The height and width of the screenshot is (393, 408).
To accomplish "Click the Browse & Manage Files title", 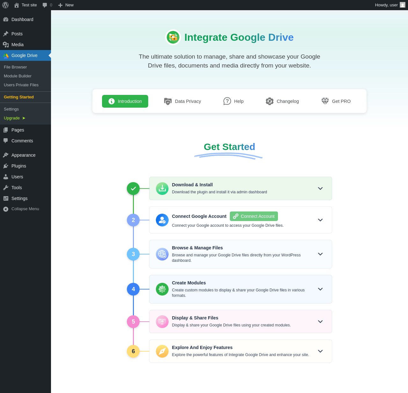I will [197, 248].
